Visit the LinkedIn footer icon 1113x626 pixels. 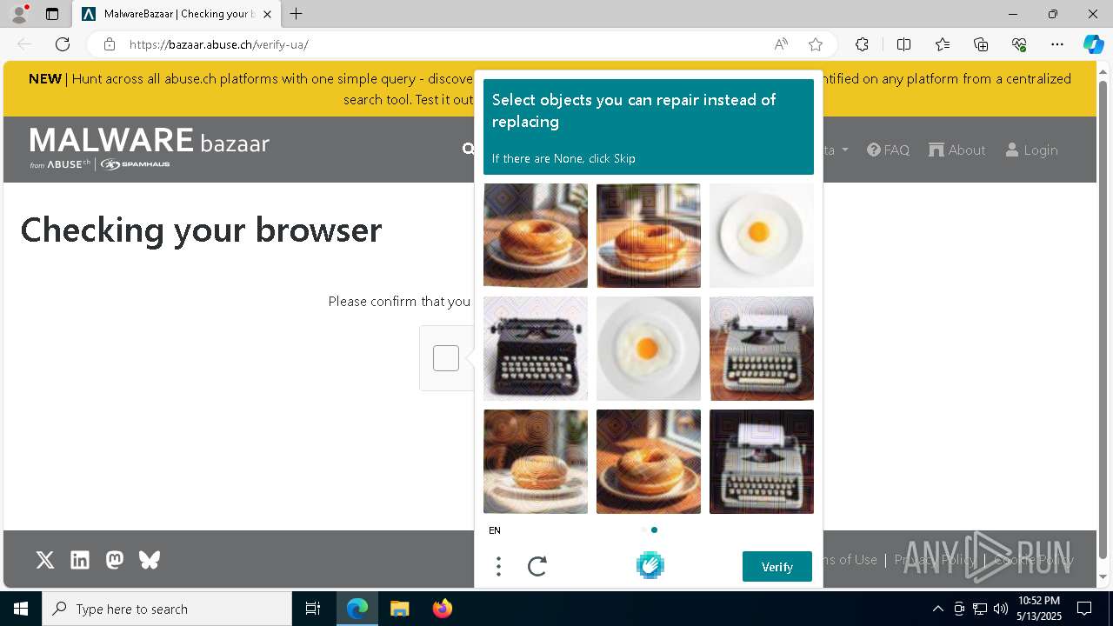point(80,560)
